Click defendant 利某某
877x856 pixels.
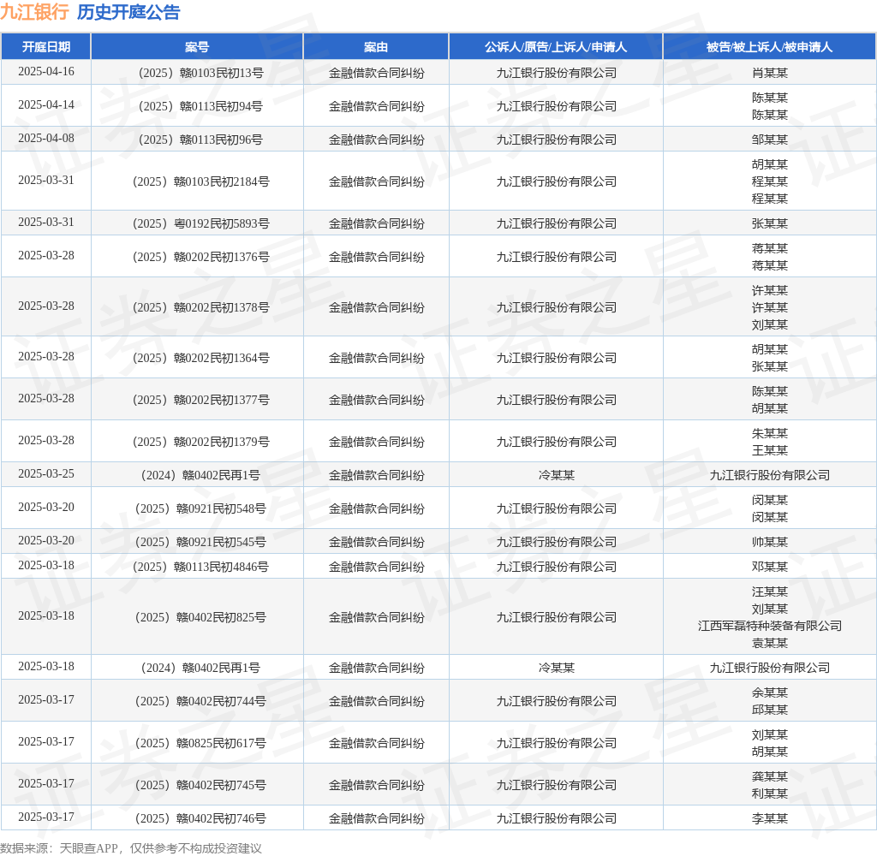(770, 794)
